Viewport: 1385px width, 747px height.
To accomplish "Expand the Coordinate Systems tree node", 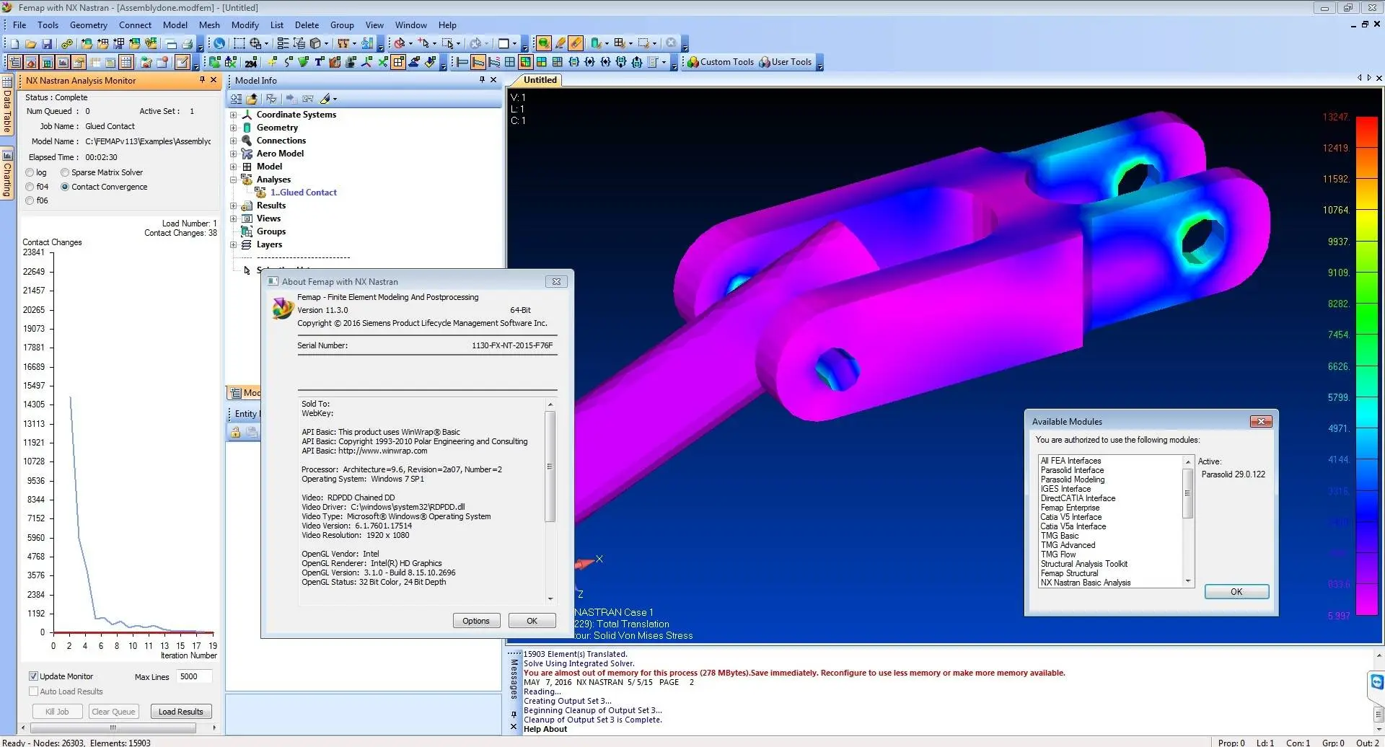I will click(x=233, y=115).
